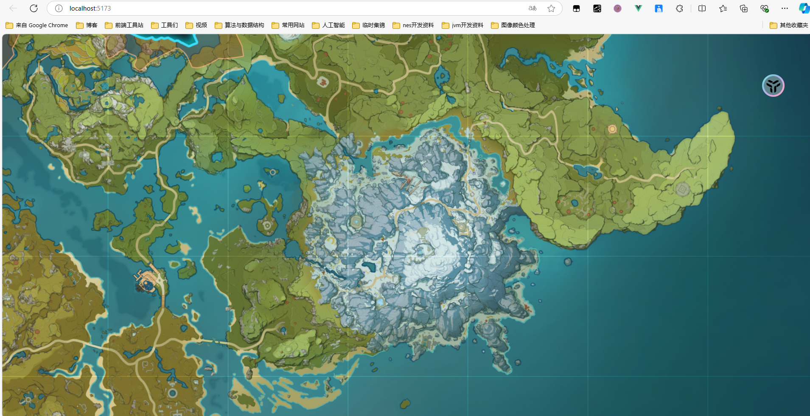Reload the page with the refresh icon
810x416 pixels.
point(34,8)
